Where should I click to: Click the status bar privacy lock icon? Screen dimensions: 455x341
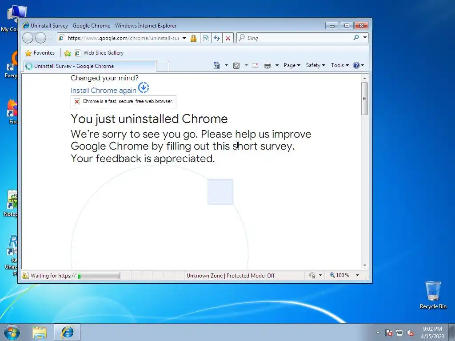tap(312, 275)
